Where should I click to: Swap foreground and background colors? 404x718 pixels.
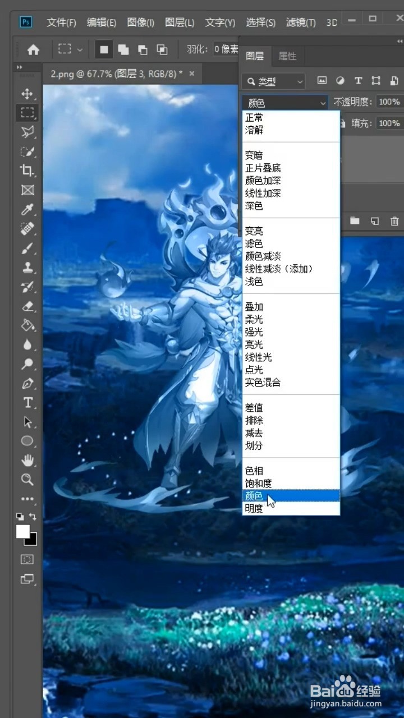tap(33, 516)
